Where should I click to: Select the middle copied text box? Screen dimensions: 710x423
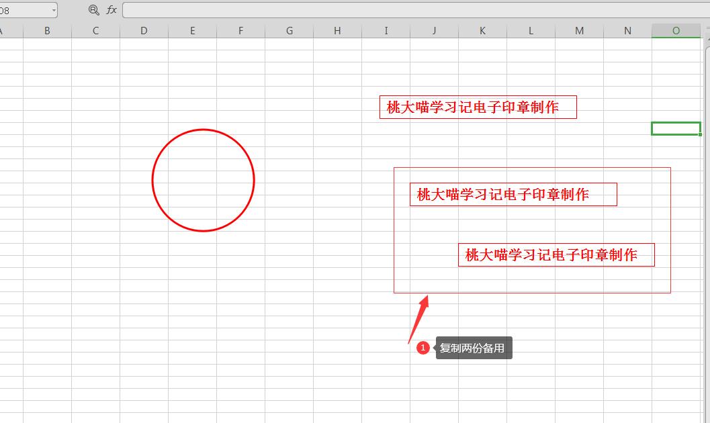pos(513,195)
